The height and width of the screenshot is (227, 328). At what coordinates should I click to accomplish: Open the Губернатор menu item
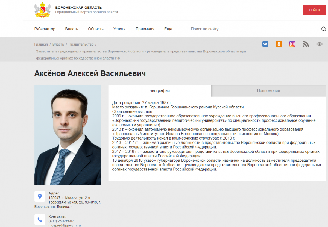pyautogui.click(x=45, y=29)
